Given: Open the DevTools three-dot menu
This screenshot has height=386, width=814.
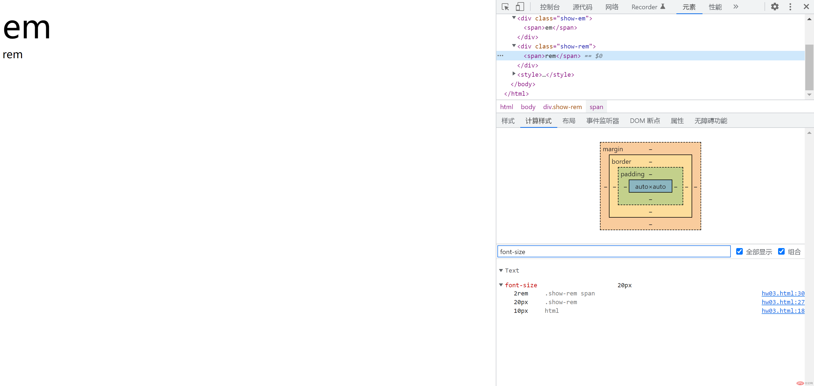Looking at the screenshot, I should coord(790,7).
